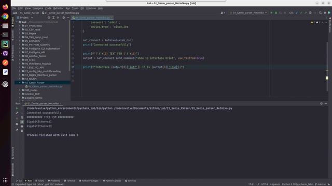This screenshot has height=186, width=332.
Task: Pin the Run tab
Action: click(17, 130)
